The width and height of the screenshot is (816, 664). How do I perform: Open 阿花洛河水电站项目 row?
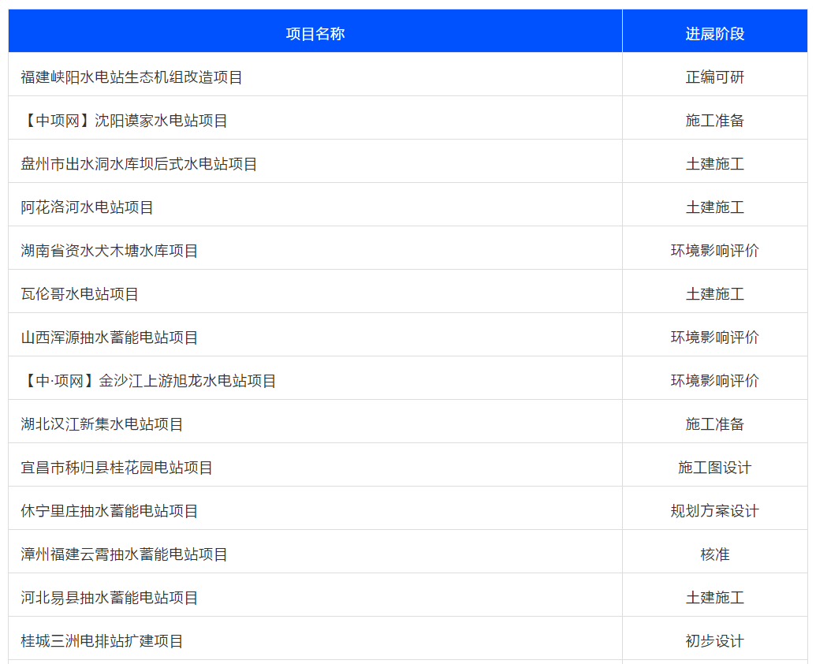pyautogui.click(x=87, y=207)
